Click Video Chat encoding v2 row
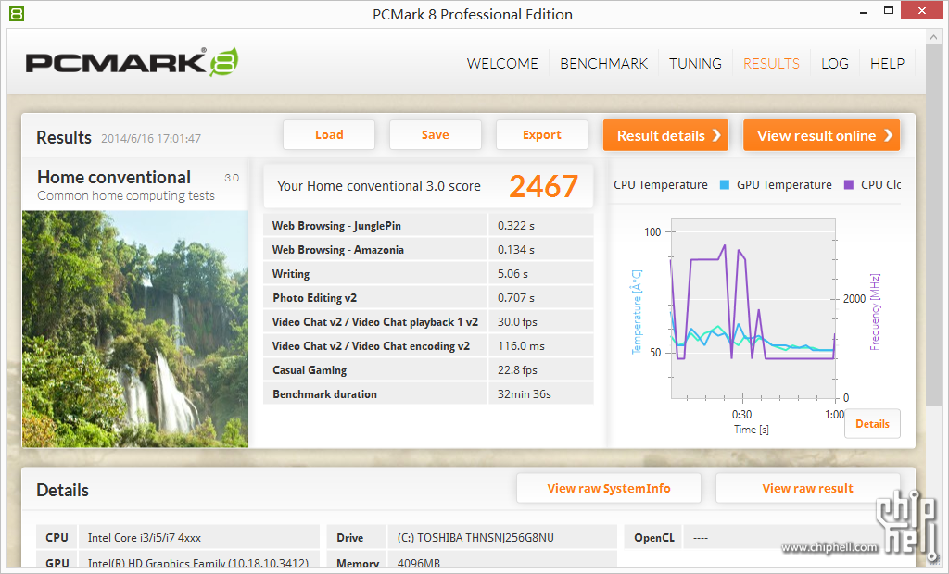The height and width of the screenshot is (574, 949). (428, 346)
